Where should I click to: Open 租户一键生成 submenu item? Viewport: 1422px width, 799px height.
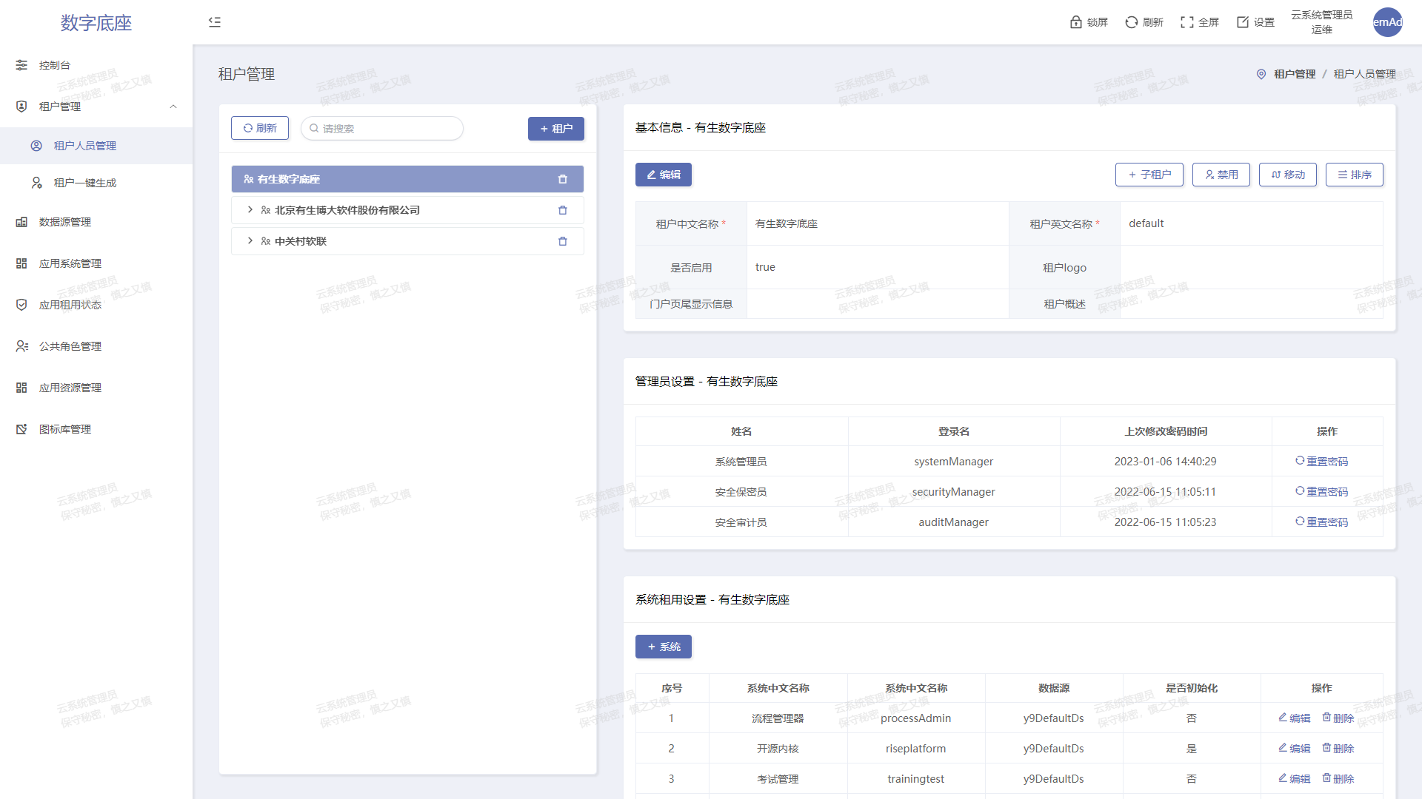[85, 183]
